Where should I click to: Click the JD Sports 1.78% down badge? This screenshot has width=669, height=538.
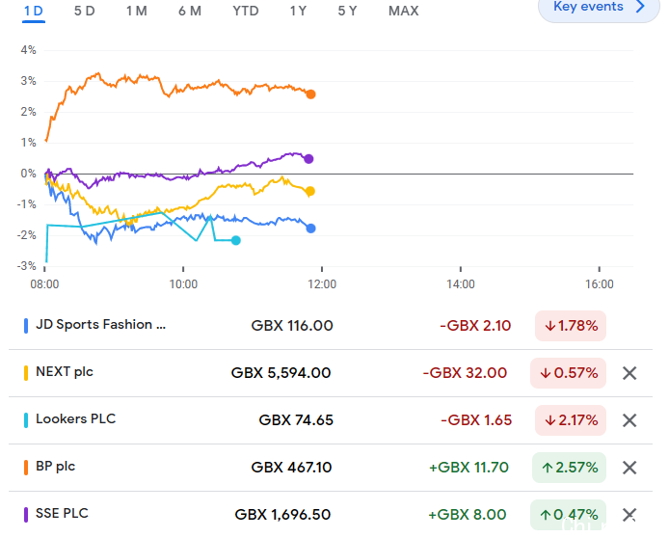pos(571,326)
